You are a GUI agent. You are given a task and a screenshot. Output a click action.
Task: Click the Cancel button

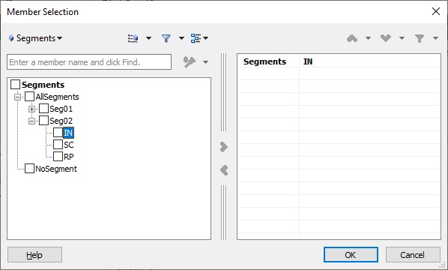tap(412, 255)
